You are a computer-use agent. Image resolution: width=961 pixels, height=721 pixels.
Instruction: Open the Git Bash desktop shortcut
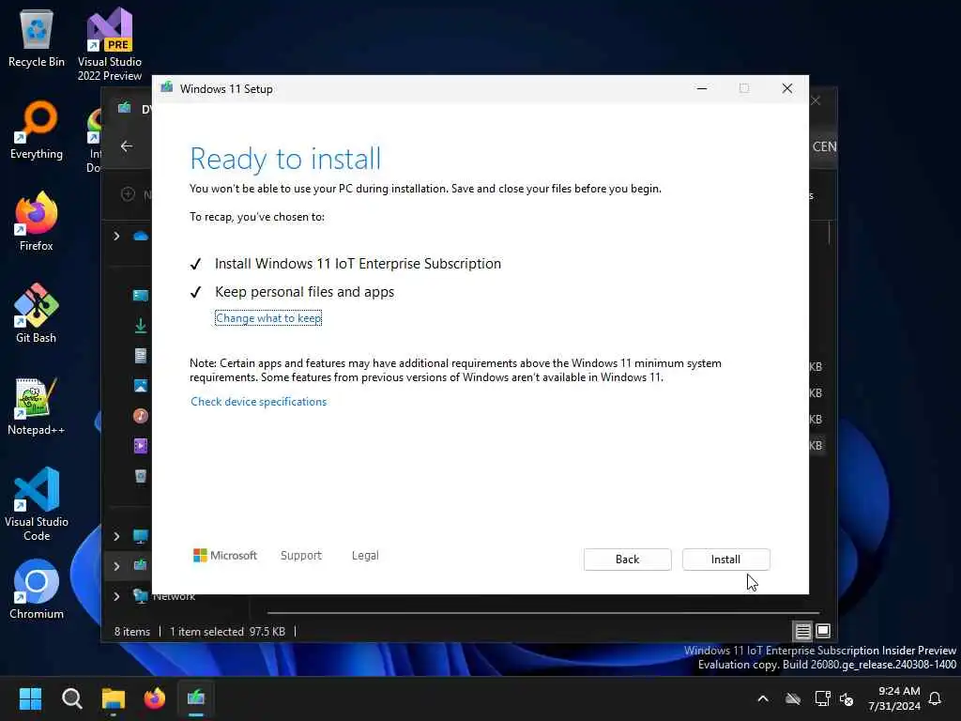coord(37,314)
